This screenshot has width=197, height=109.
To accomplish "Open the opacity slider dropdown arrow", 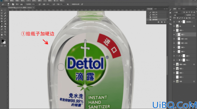I will coord(37,4).
